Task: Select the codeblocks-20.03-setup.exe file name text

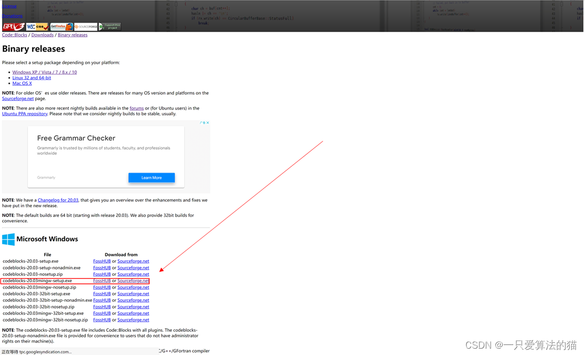Action: 31,261
